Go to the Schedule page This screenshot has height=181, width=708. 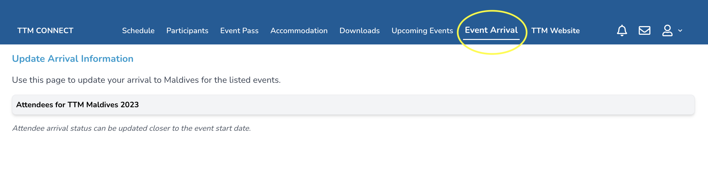coord(138,31)
